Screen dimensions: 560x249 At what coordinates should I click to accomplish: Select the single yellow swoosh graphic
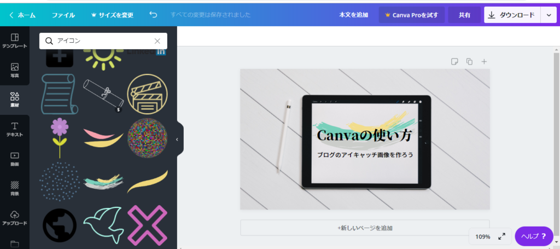pyautogui.click(x=148, y=182)
